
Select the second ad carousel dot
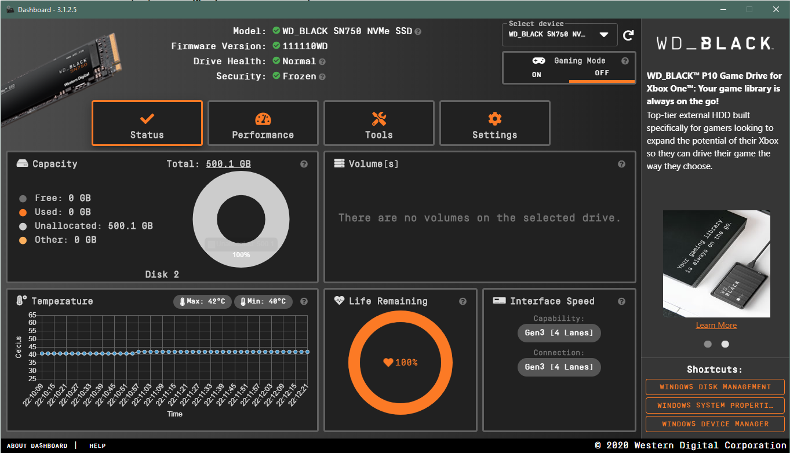tap(725, 344)
